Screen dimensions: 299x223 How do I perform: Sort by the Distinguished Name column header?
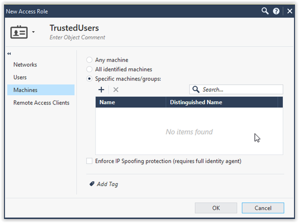coord(196,102)
